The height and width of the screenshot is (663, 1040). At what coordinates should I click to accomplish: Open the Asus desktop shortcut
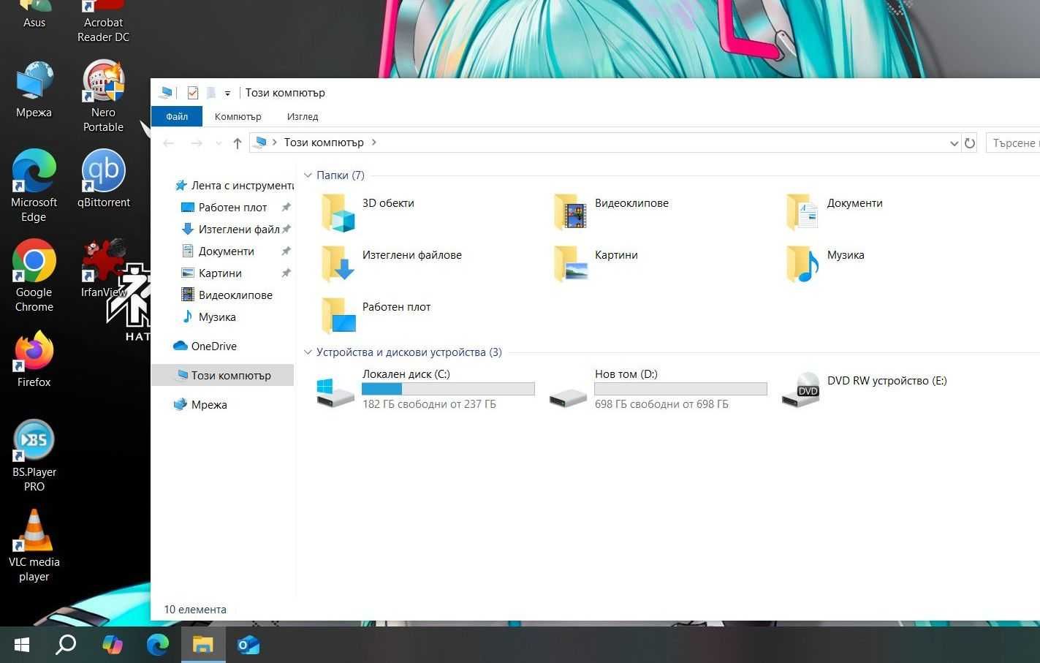34,15
